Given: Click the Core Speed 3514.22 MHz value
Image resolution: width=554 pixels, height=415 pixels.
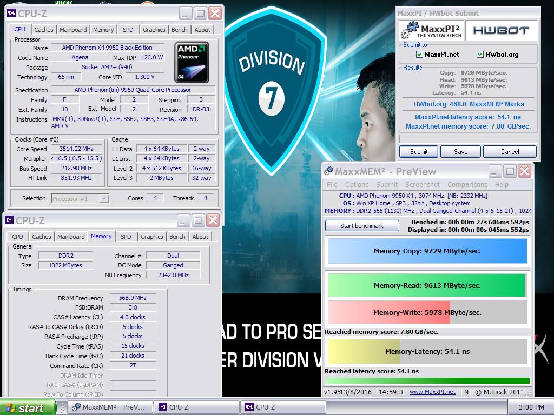Looking at the screenshot, I should click(76, 149).
